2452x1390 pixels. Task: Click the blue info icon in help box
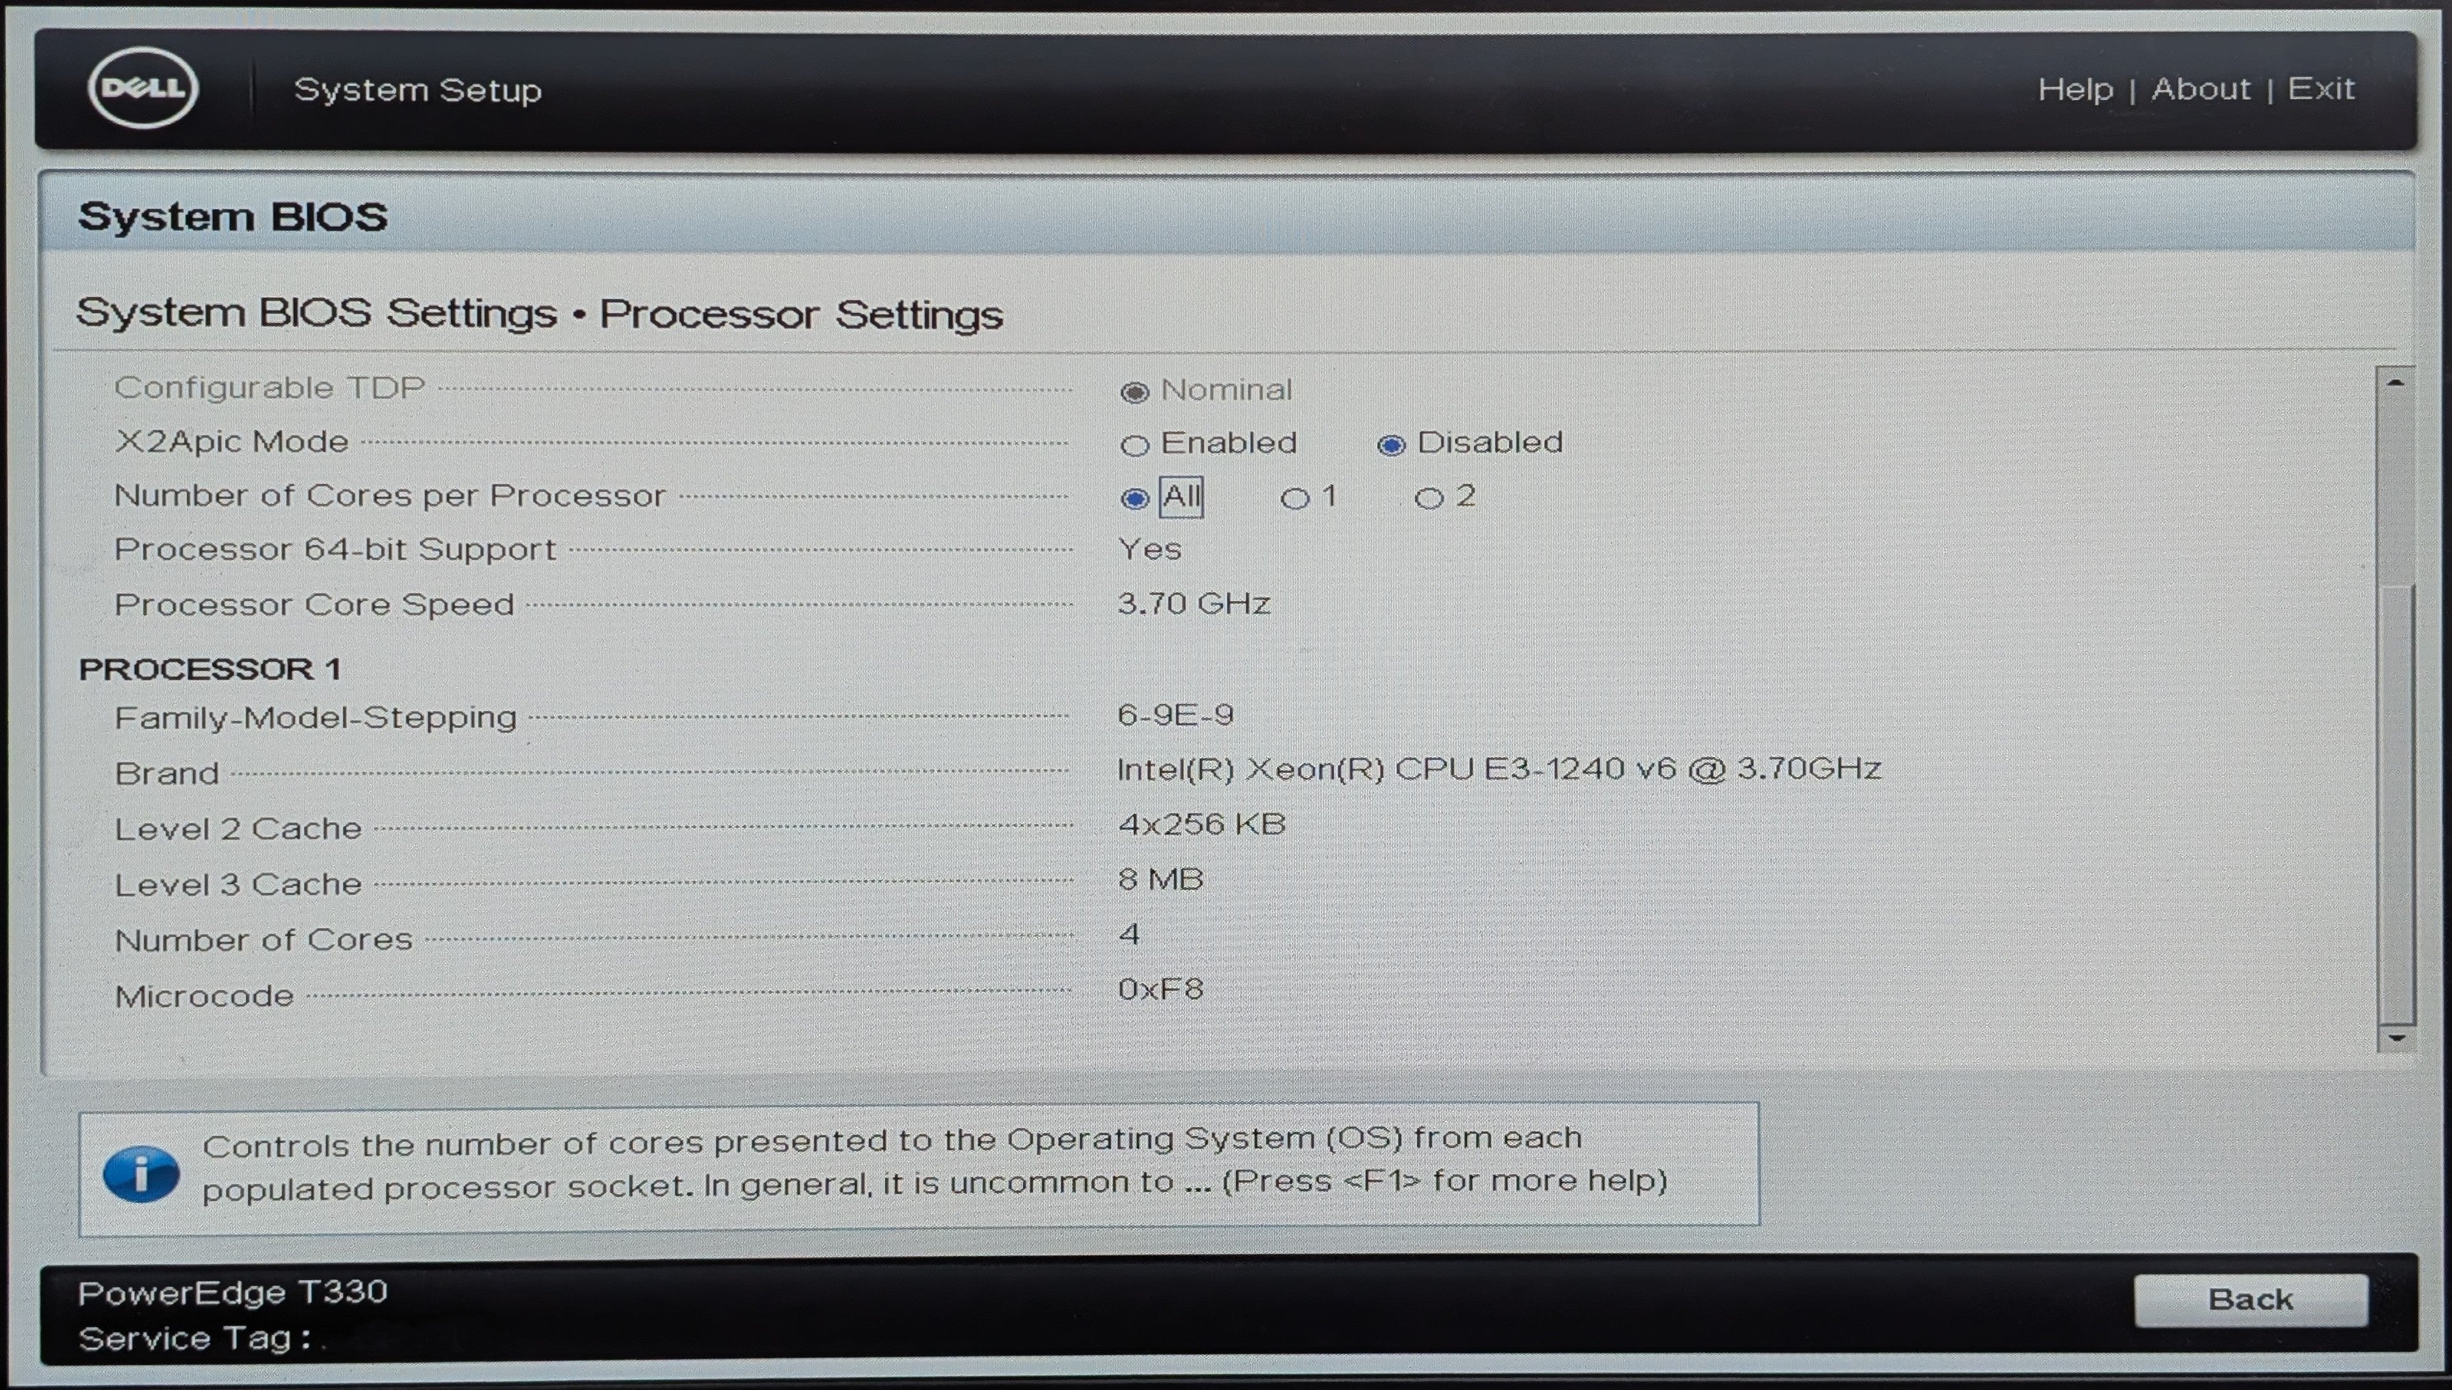tap(141, 1173)
